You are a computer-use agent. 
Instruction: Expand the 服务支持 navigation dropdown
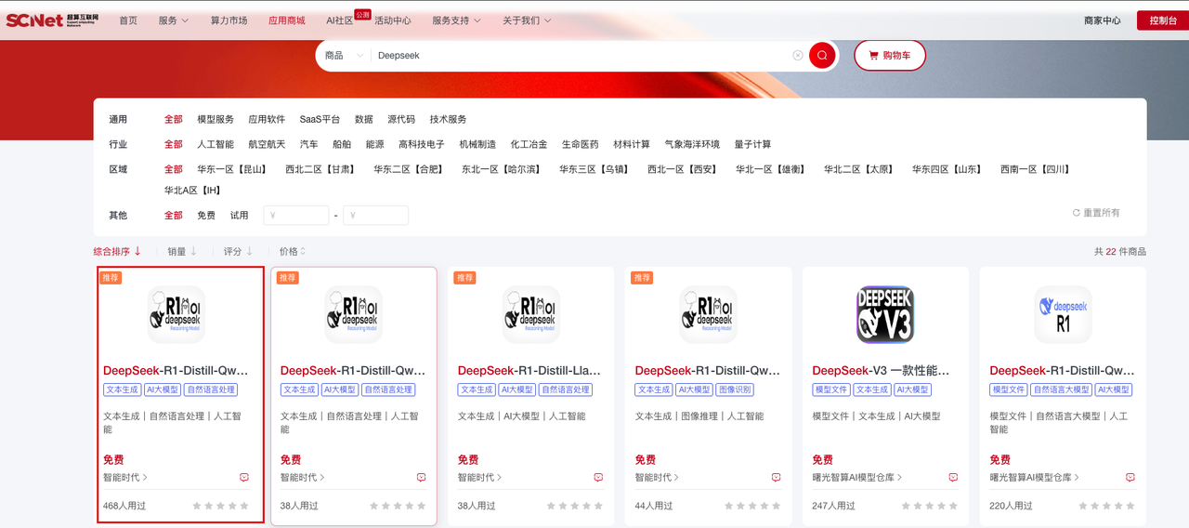[456, 20]
